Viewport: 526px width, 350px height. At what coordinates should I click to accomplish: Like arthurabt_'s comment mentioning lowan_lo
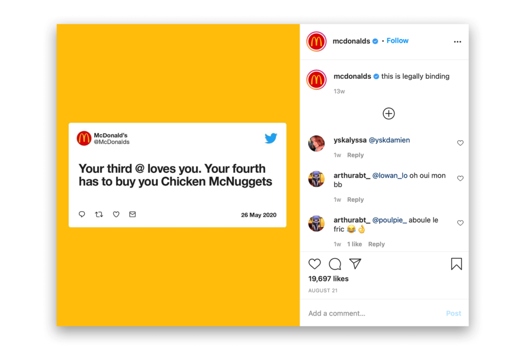460,179
